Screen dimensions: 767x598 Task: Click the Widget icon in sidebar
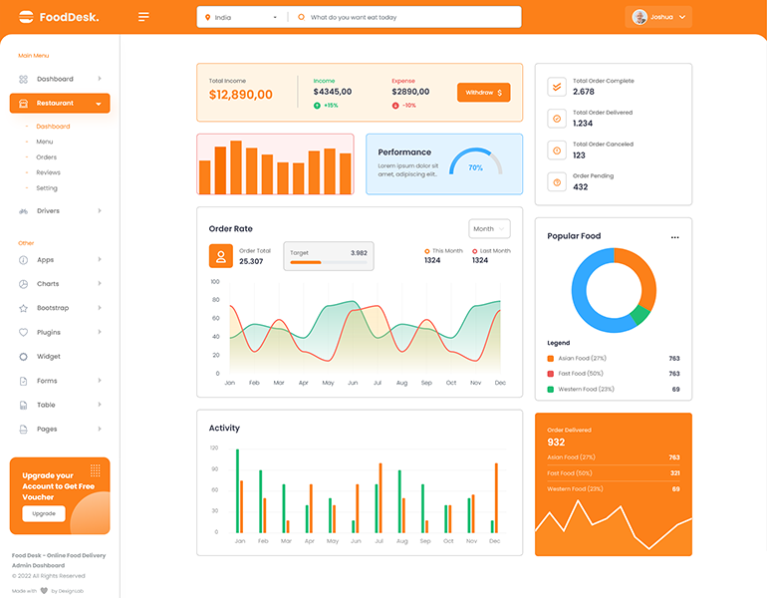24,357
